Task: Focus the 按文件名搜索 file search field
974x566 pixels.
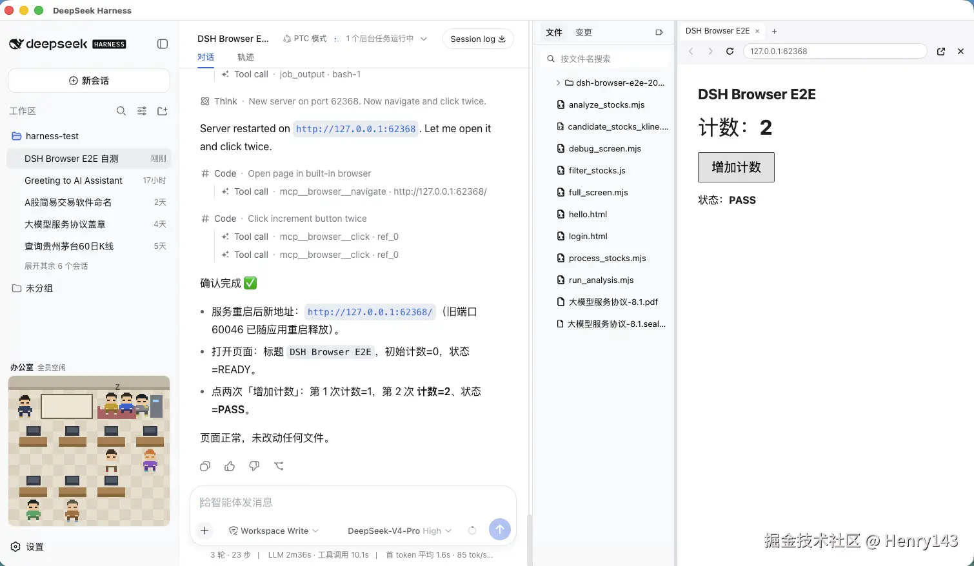Action: tap(605, 59)
